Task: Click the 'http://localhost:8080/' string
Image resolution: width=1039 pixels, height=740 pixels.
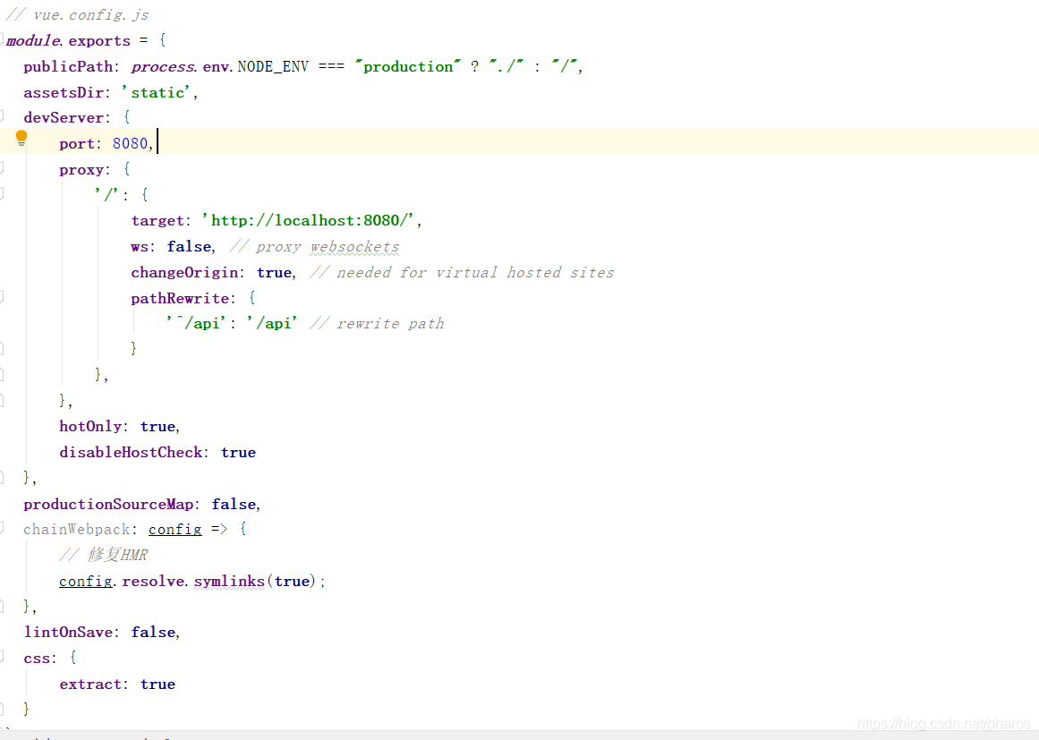Action: pos(309,221)
